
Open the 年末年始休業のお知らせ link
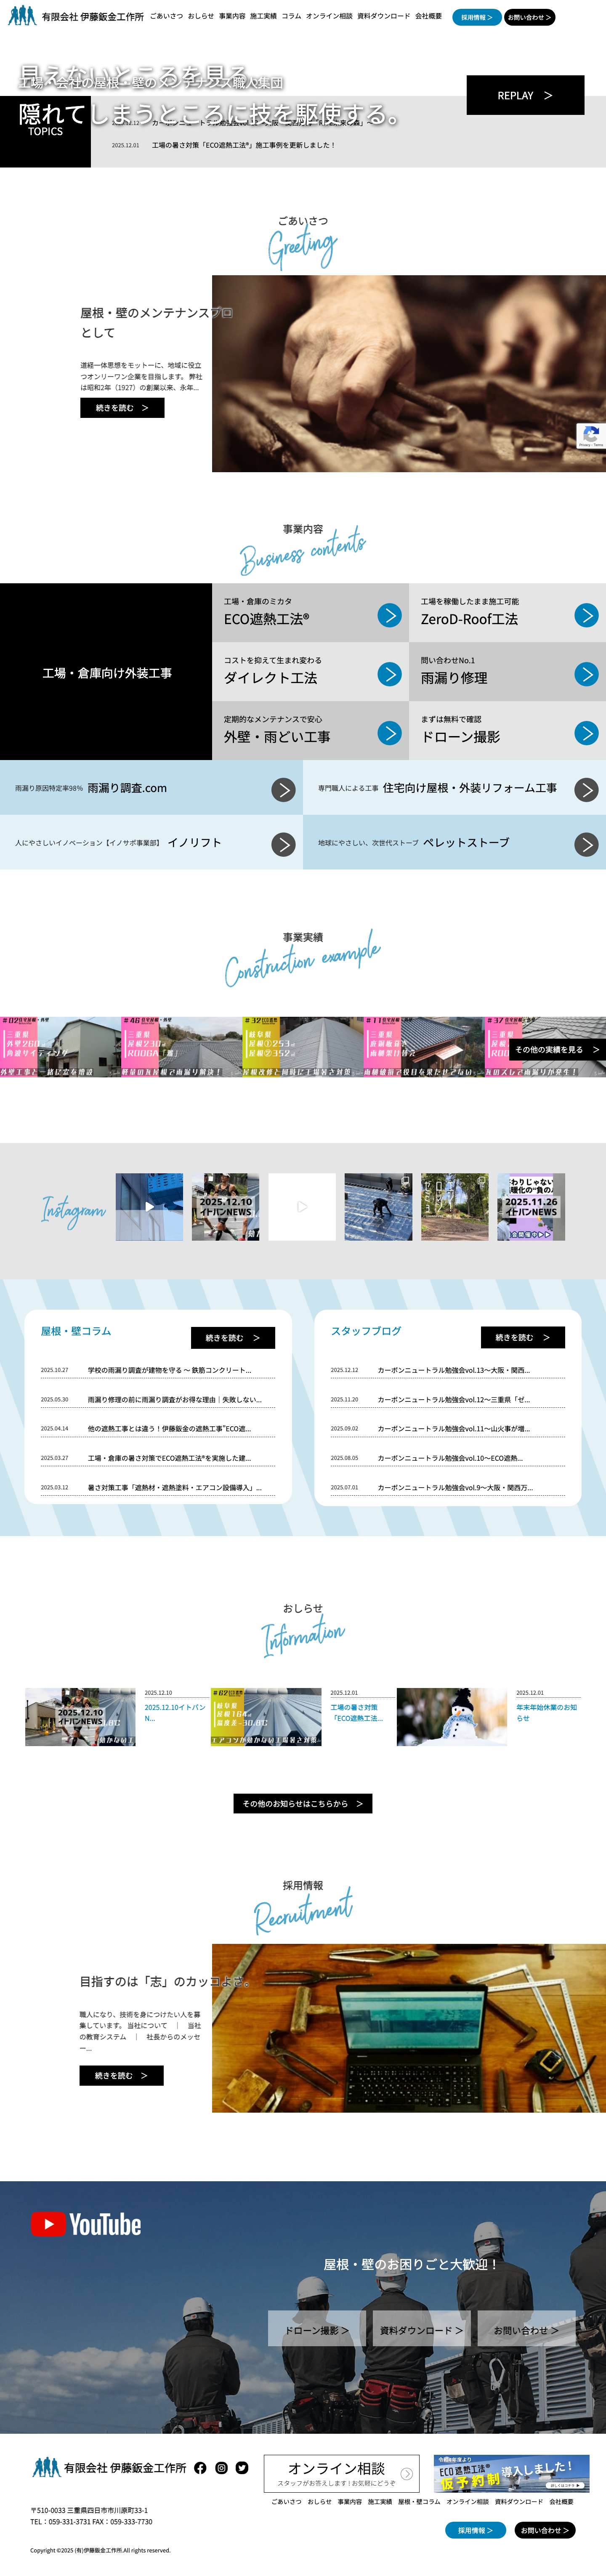[x=547, y=1712]
